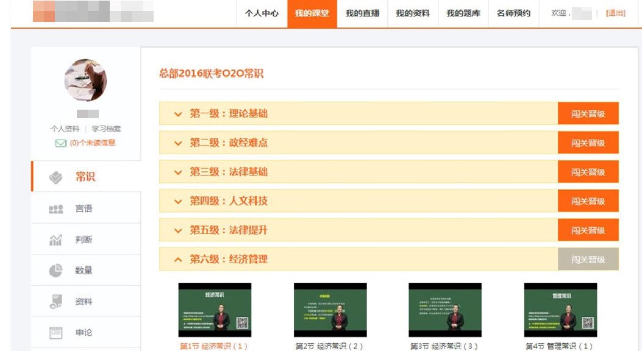Screen dimensions: 642x351
Task: Expand 第三级：法律基础 chevron
Action: click(x=178, y=172)
